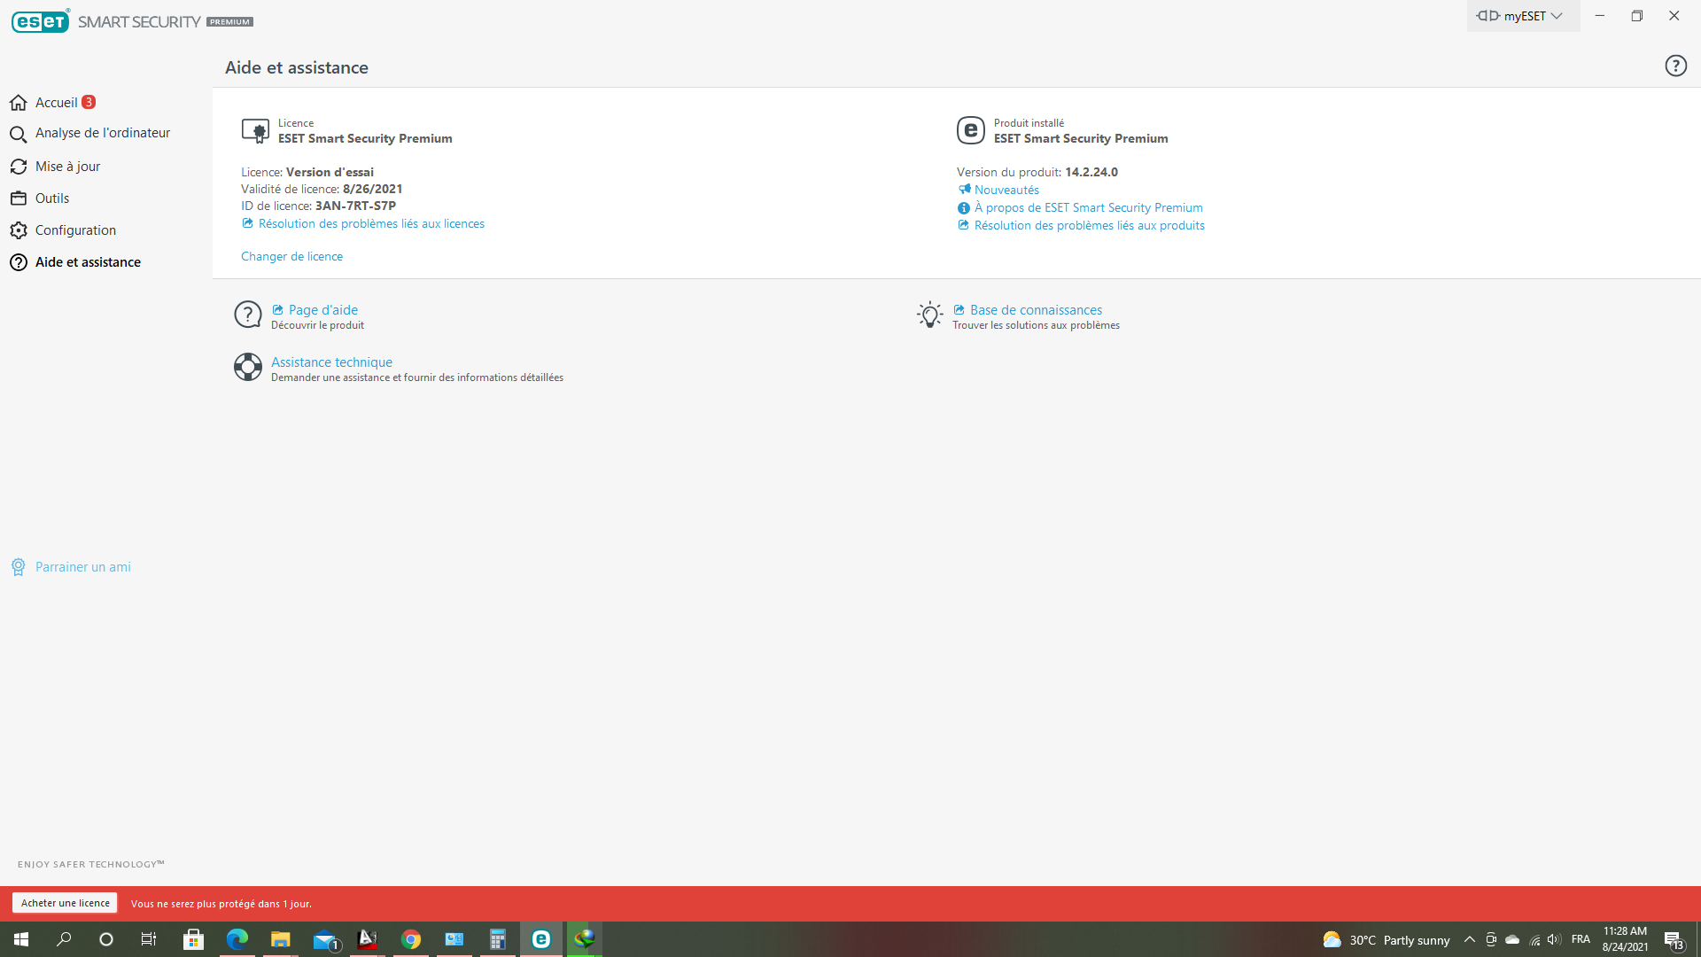Open Cortana from the taskbar

pyautogui.click(x=106, y=939)
